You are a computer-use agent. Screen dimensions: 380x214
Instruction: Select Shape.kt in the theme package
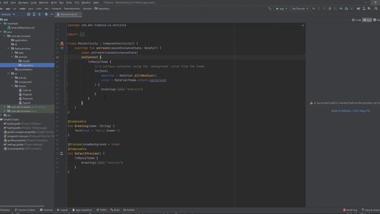26,95
